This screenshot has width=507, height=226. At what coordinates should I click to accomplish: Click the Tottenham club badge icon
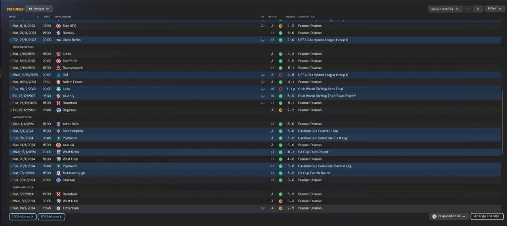58,208
